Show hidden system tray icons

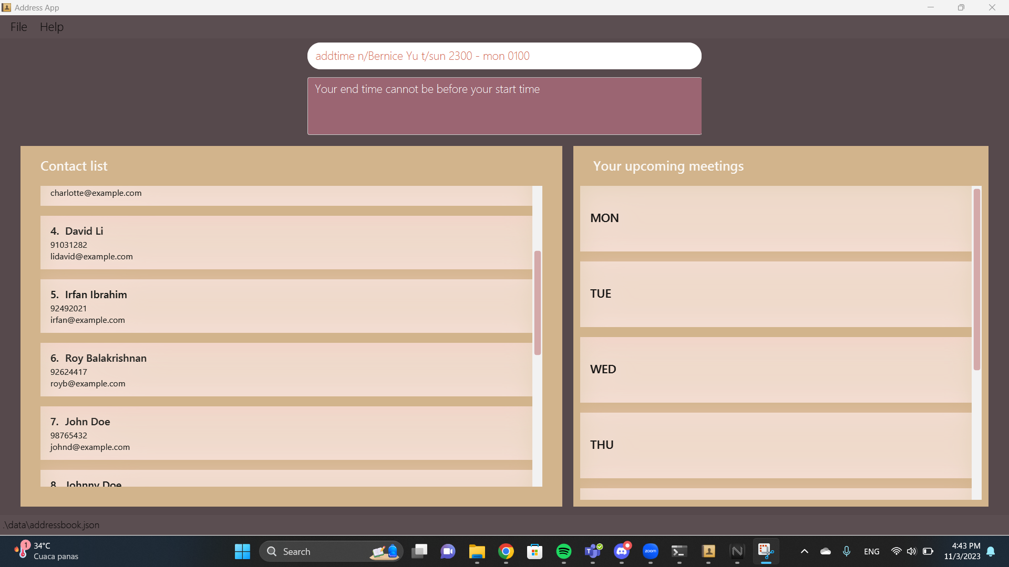tap(804, 551)
